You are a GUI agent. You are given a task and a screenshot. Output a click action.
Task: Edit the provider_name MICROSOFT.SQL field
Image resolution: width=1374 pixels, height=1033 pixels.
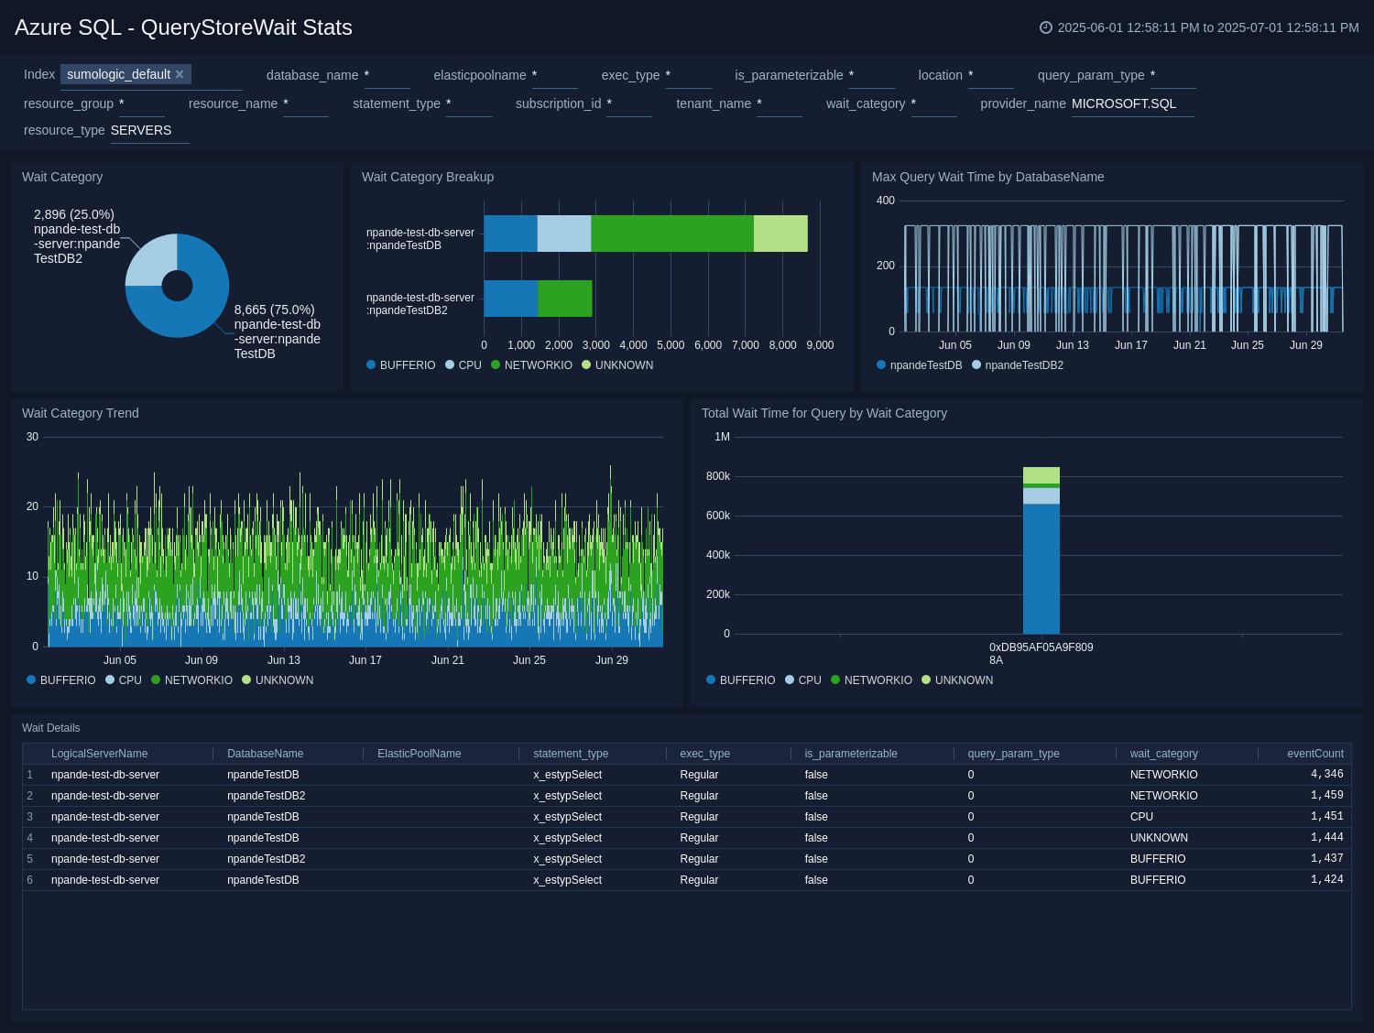[x=1133, y=103]
